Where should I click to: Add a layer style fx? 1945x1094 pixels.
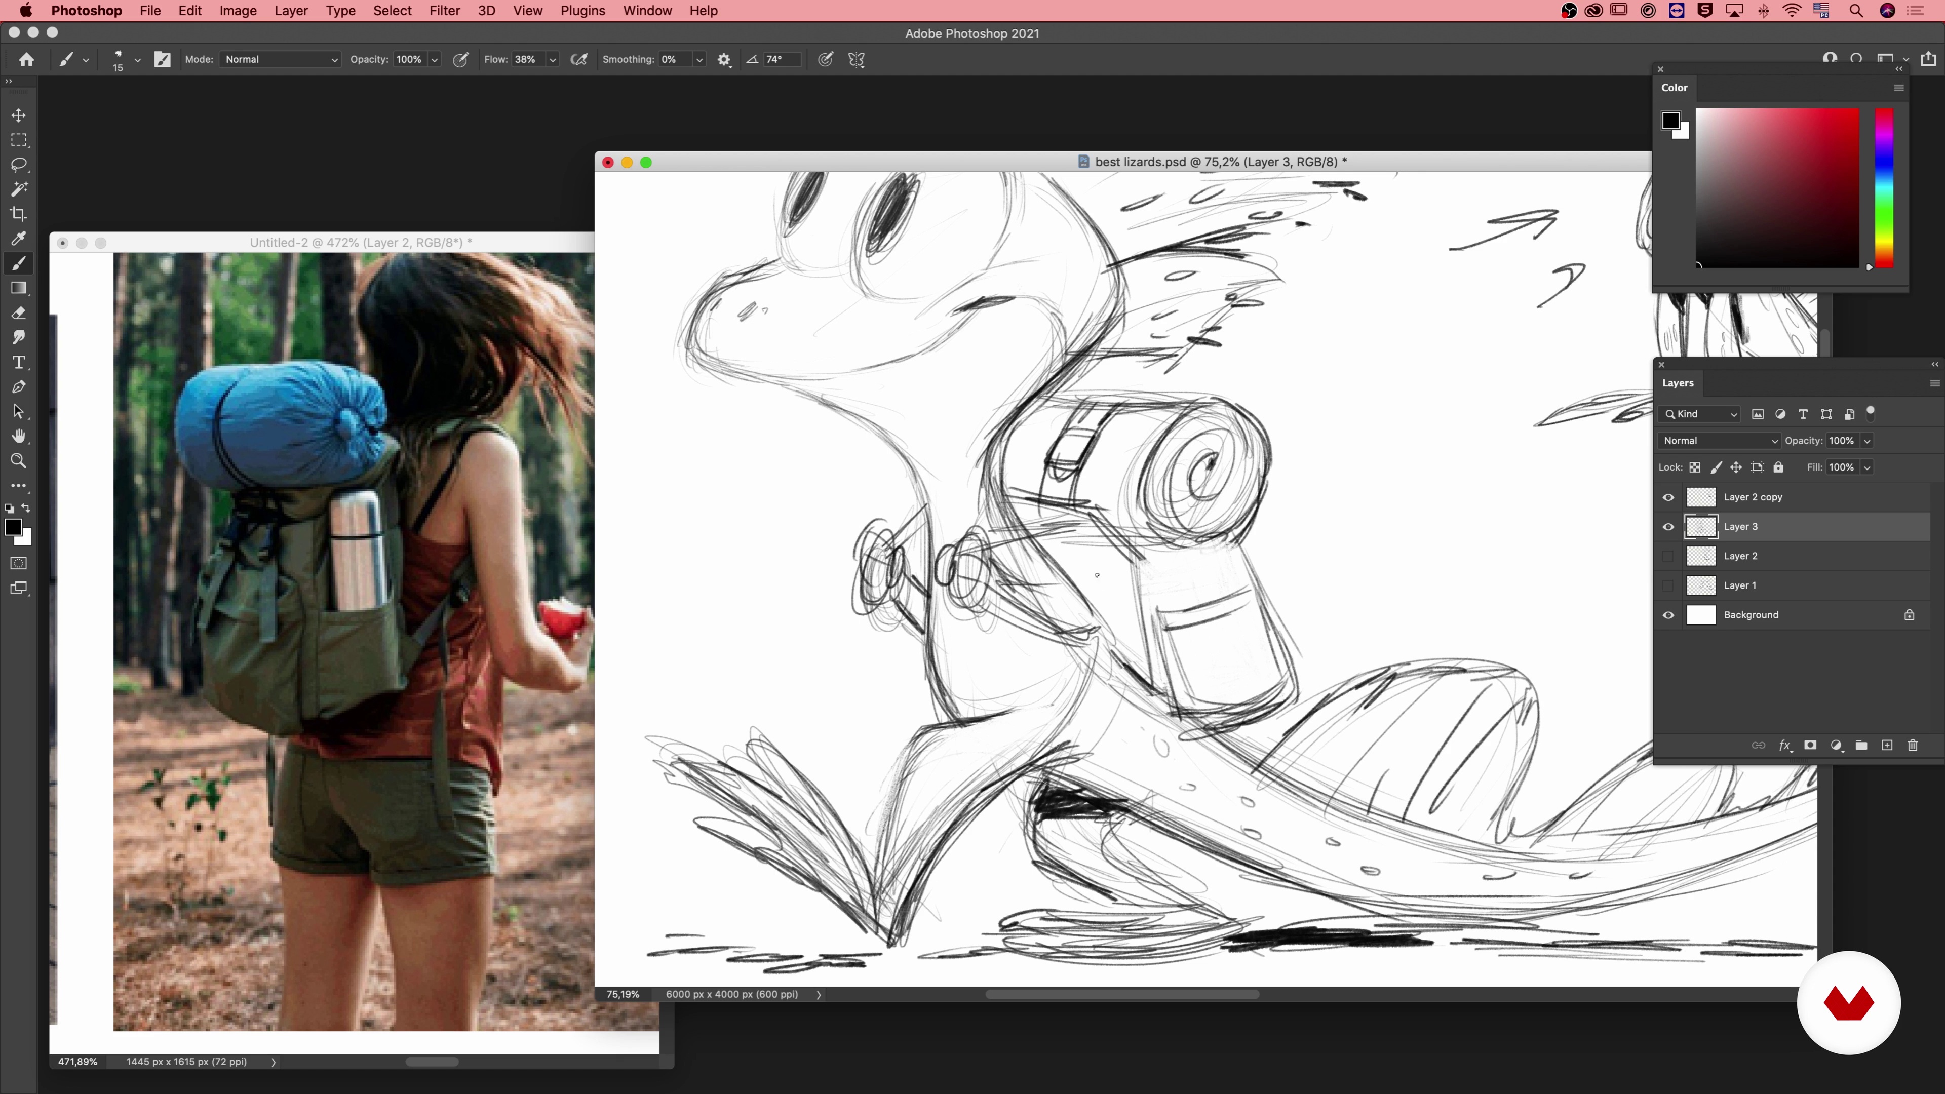(x=1784, y=745)
